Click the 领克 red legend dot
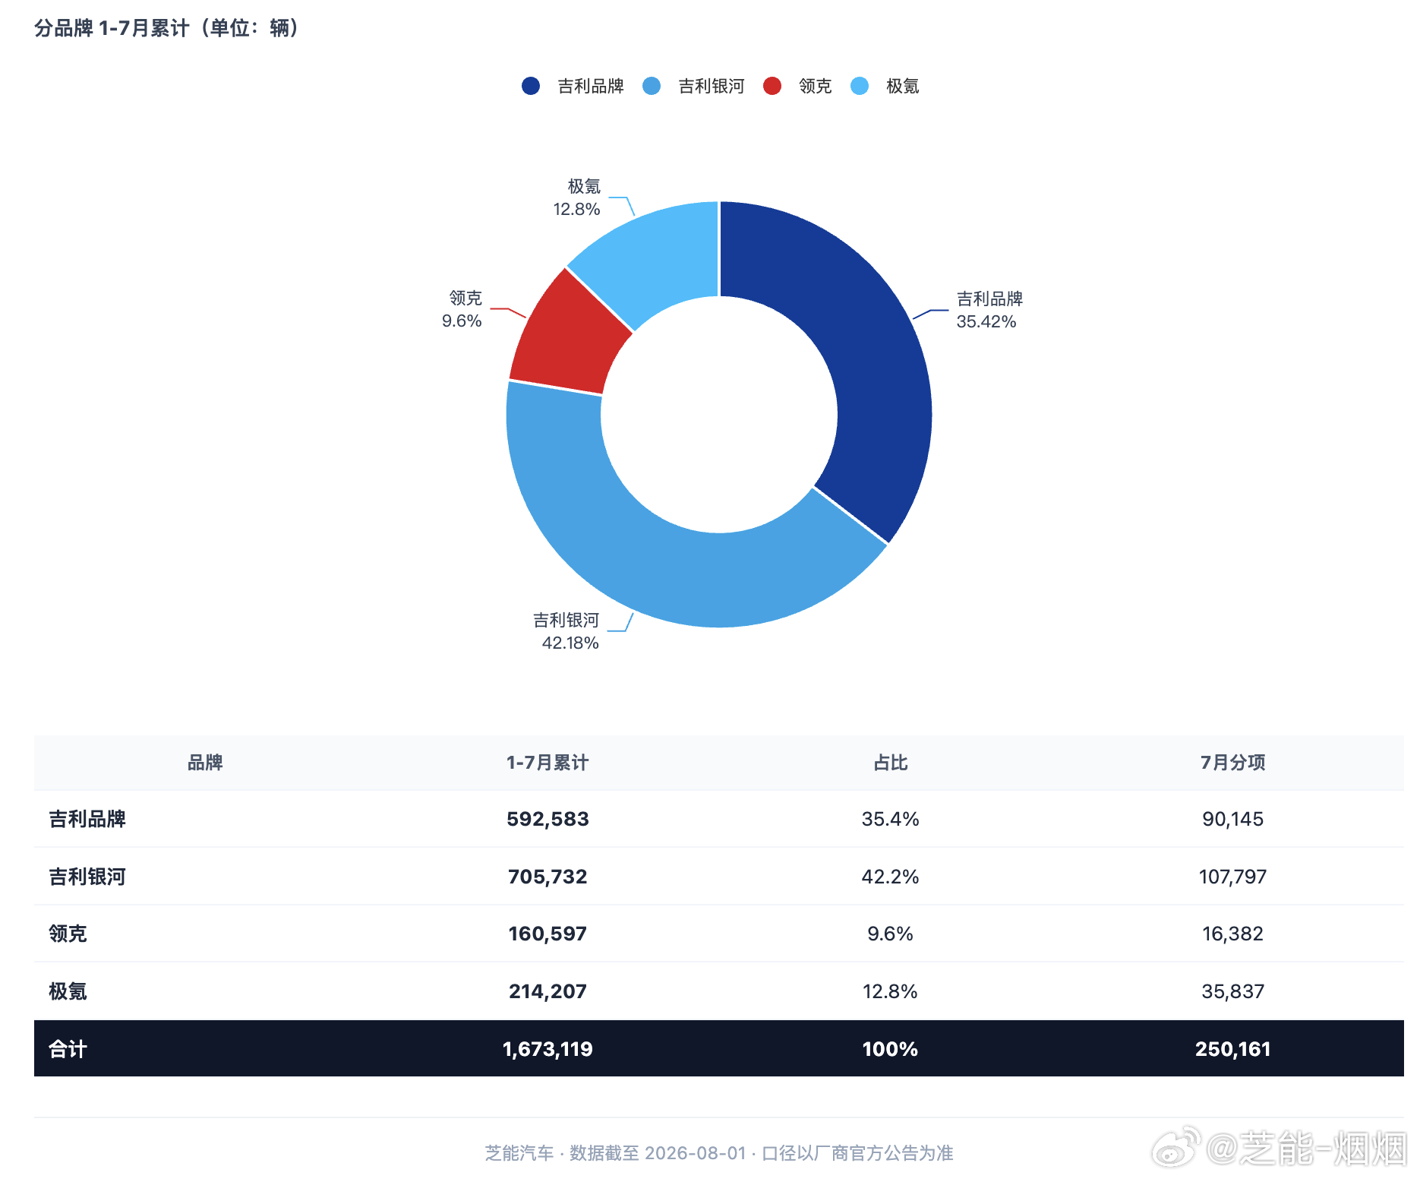Viewport: 1420px width, 1182px height. [772, 86]
